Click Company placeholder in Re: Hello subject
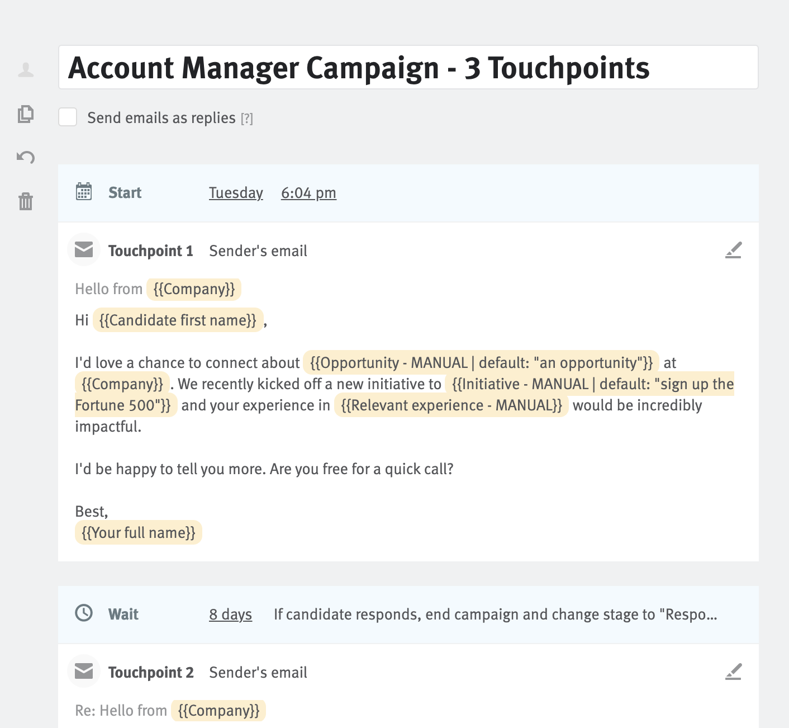 click(218, 711)
